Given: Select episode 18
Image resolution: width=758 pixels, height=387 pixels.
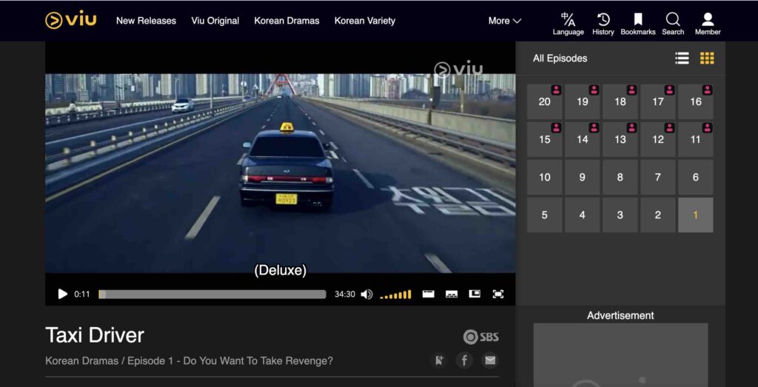Looking at the screenshot, I should point(620,102).
